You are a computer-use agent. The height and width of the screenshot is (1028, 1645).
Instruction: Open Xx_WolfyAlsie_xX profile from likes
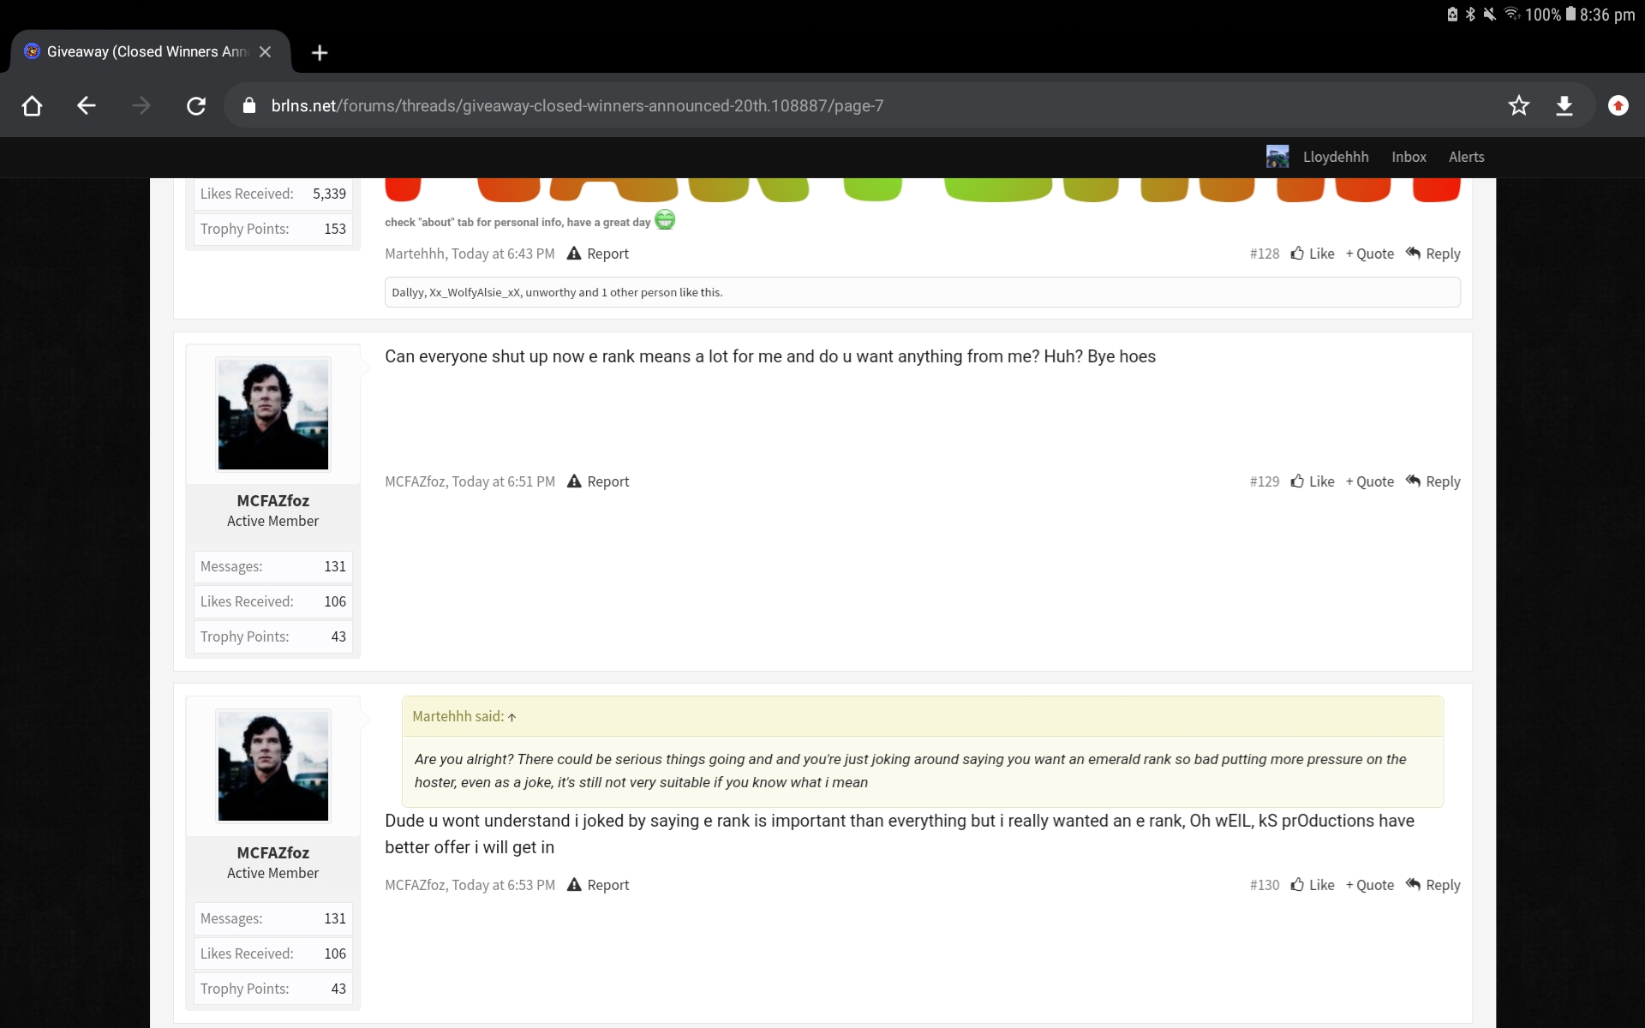tap(475, 292)
